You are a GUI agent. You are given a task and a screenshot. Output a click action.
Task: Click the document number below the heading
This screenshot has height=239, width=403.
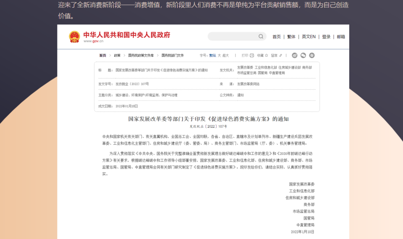pyautogui.click(x=208, y=127)
